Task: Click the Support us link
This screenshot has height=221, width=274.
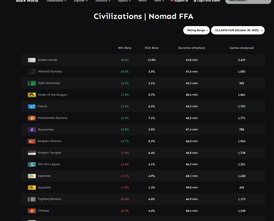Action: pyautogui.click(x=178, y=1)
